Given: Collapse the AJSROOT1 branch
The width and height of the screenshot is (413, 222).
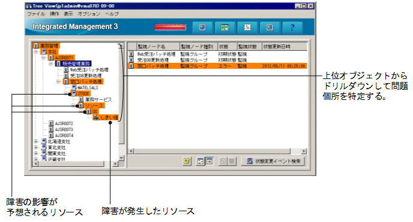Looking at the screenshot, I should coord(43,57).
